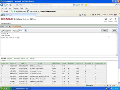The width and height of the screenshot is (120, 90).
Task: Click the Feeds icon in command bar
Action: tap(85, 15)
